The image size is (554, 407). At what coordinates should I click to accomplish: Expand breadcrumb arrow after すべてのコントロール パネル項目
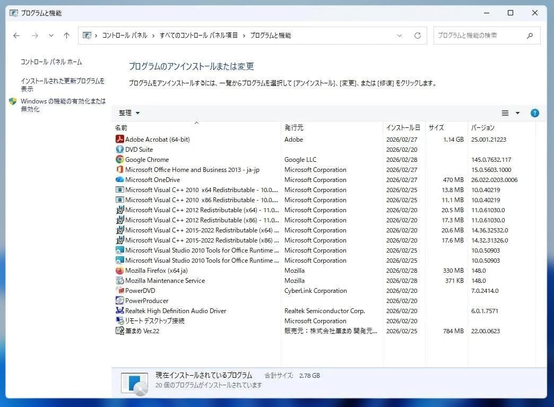pos(244,36)
